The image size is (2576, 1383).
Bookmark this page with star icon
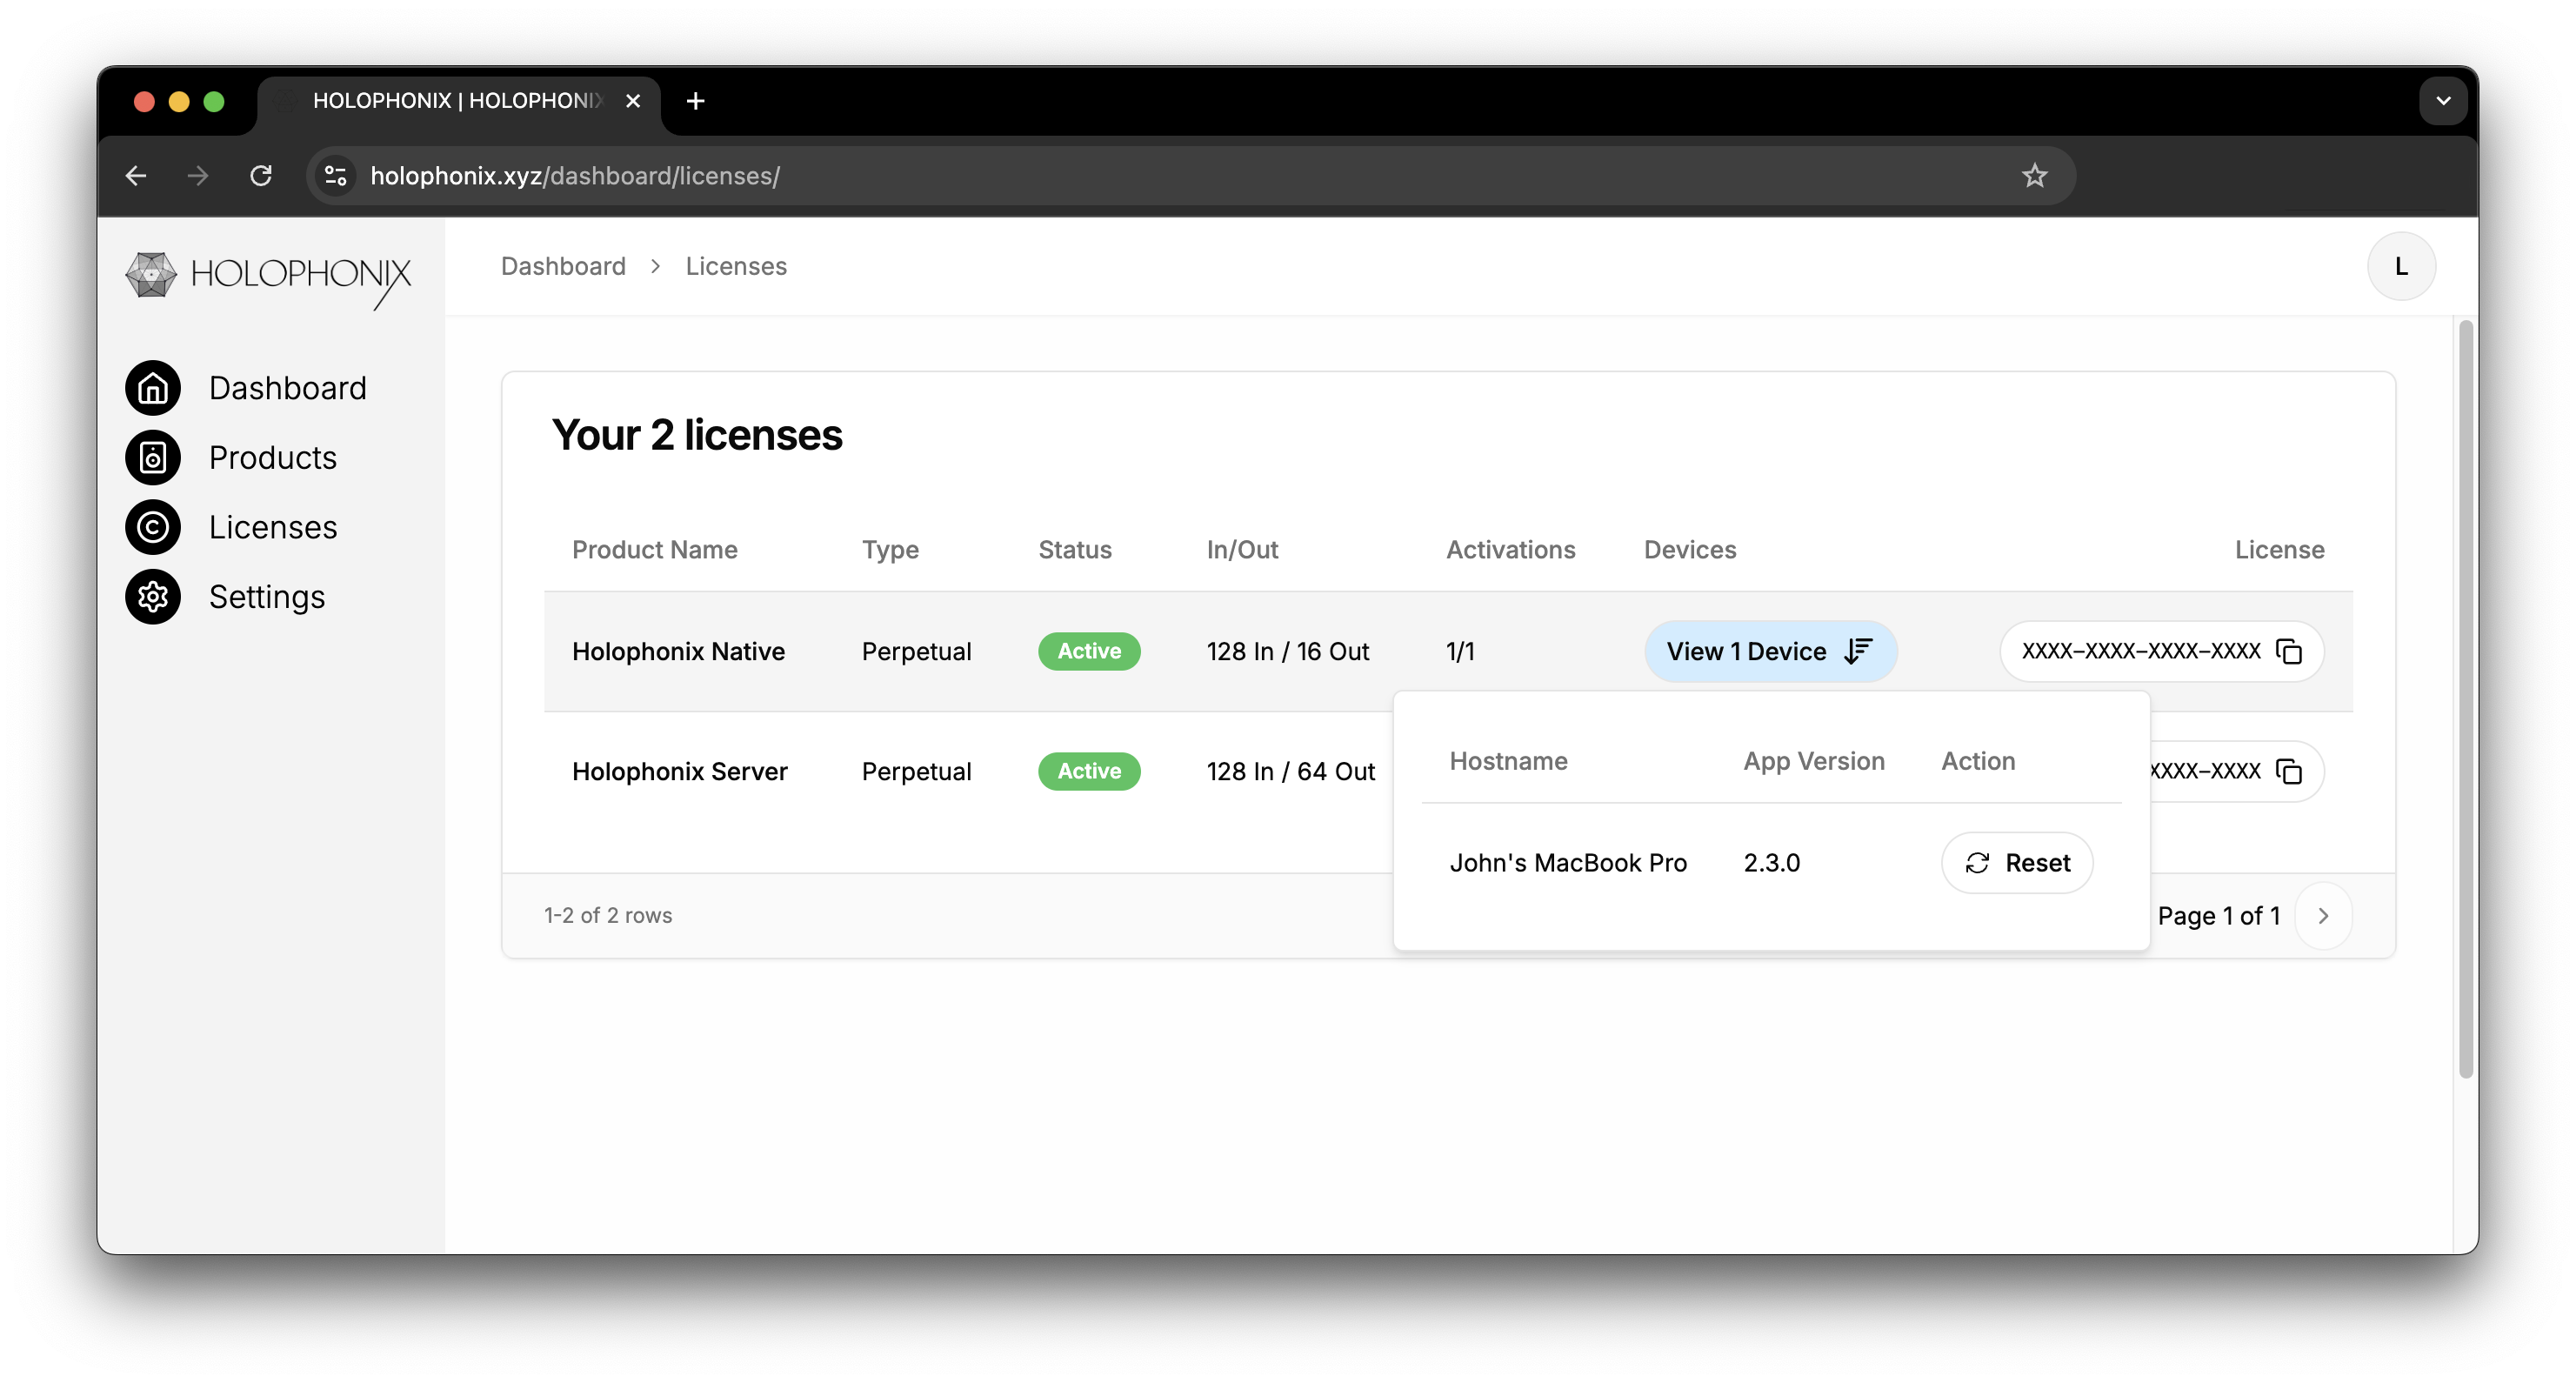tap(2034, 176)
